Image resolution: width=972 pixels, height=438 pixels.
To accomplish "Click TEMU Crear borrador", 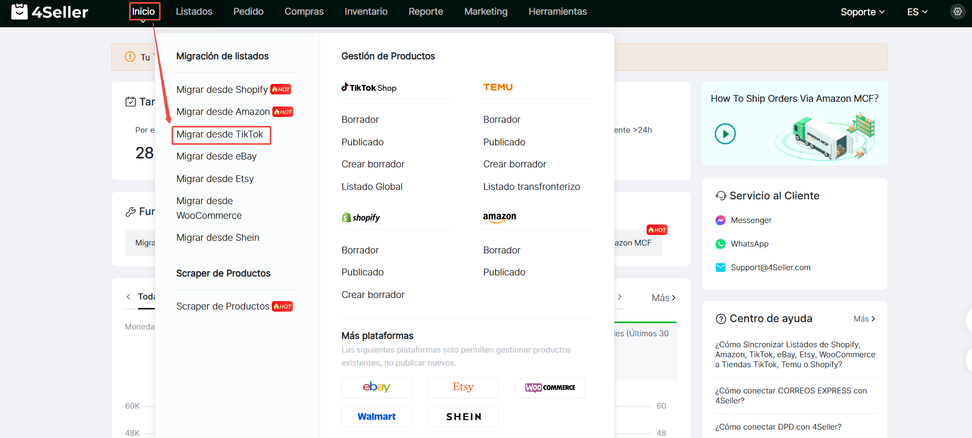I will point(515,164).
